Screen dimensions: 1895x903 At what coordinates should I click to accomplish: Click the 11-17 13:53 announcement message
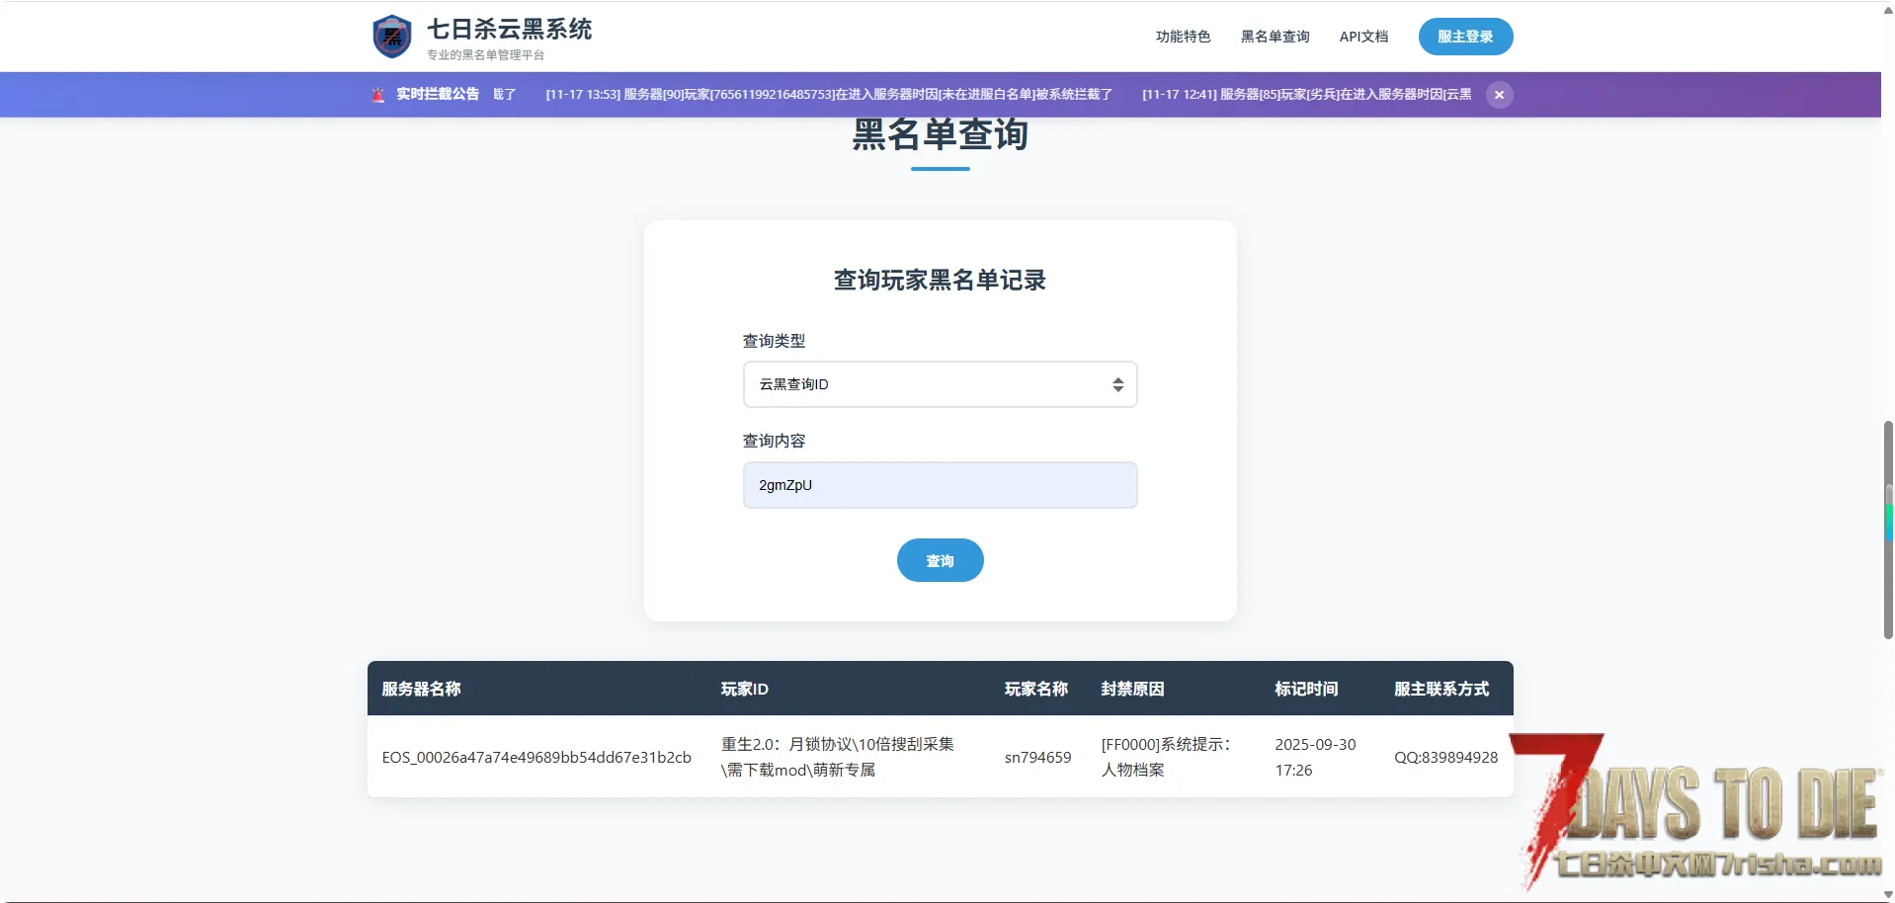pos(828,95)
